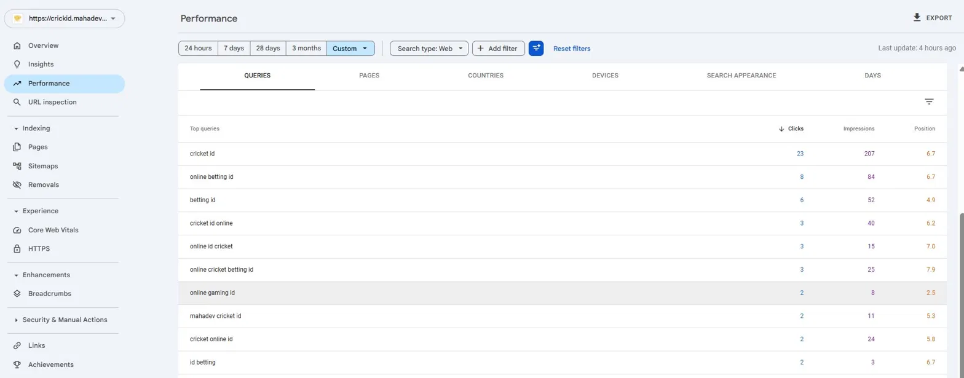This screenshot has width=964, height=378.
Task: Open the 'online id cricket' query row
Action: [563, 246]
